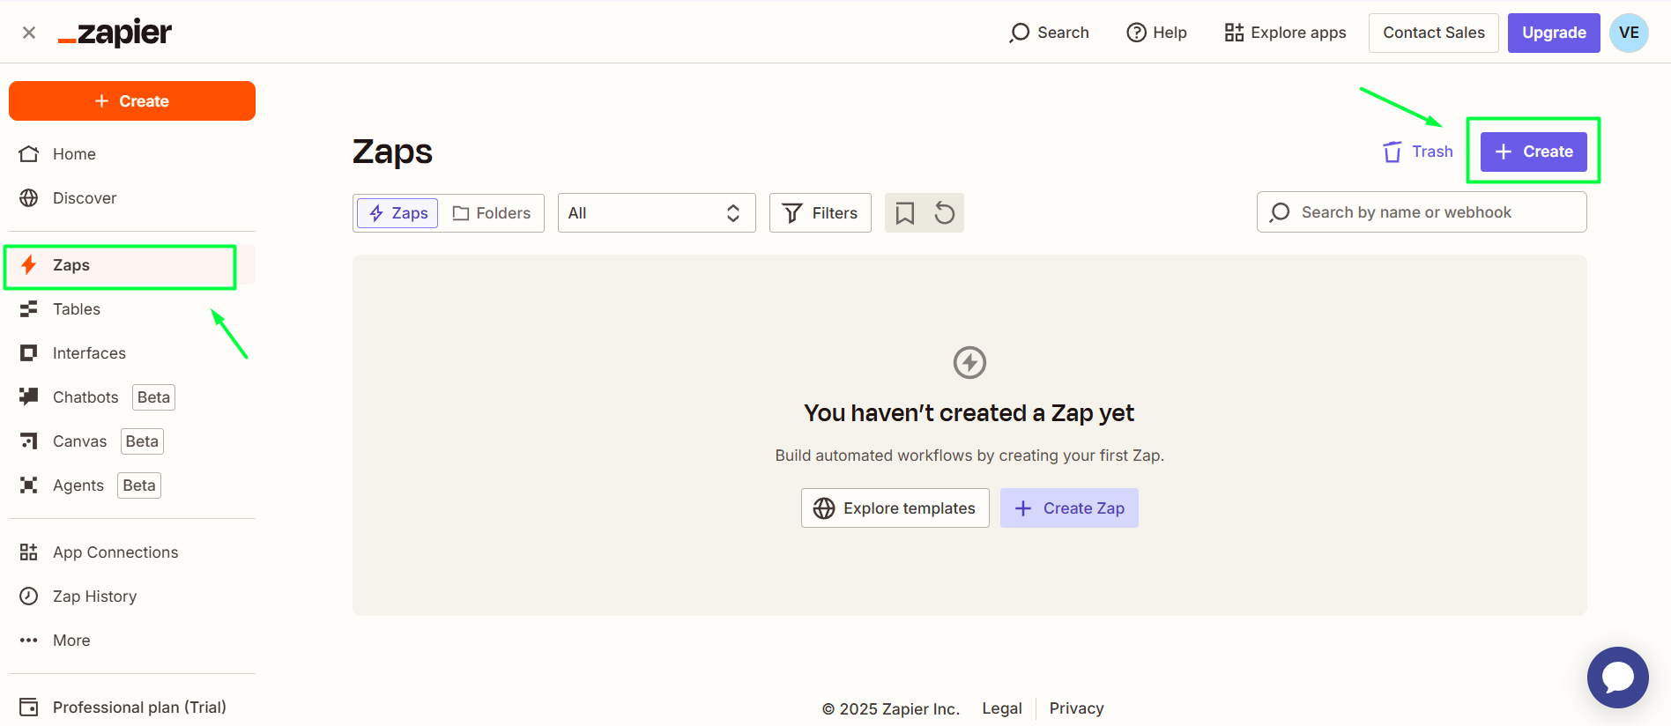The height and width of the screenshot is (726, 1671).
Task: Open the Filters button
Action: [821, 213]
